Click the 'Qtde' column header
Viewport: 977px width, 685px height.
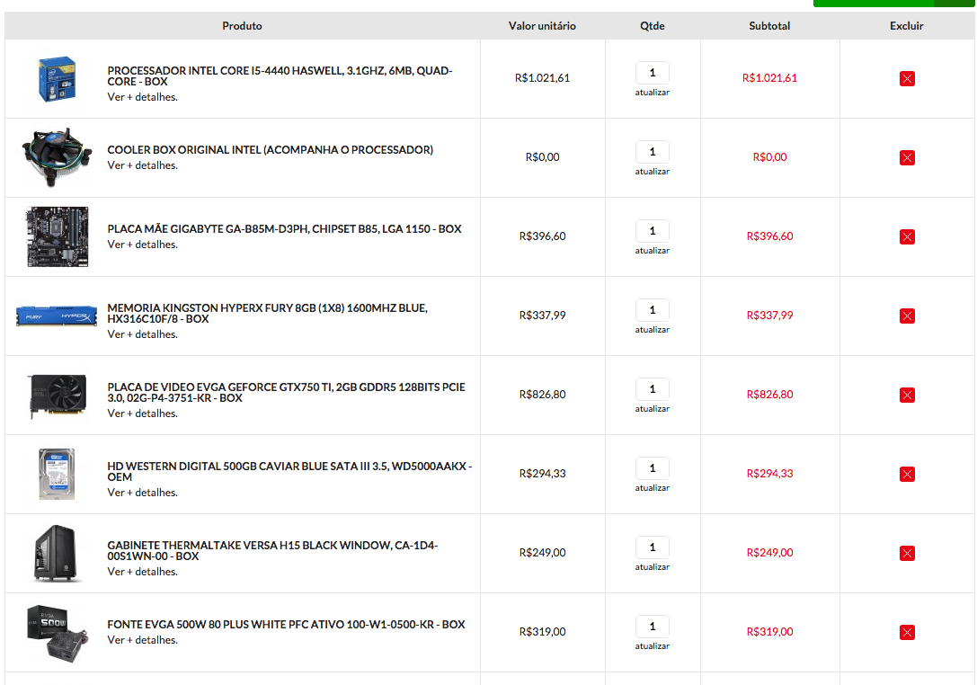tap(653, 26)
